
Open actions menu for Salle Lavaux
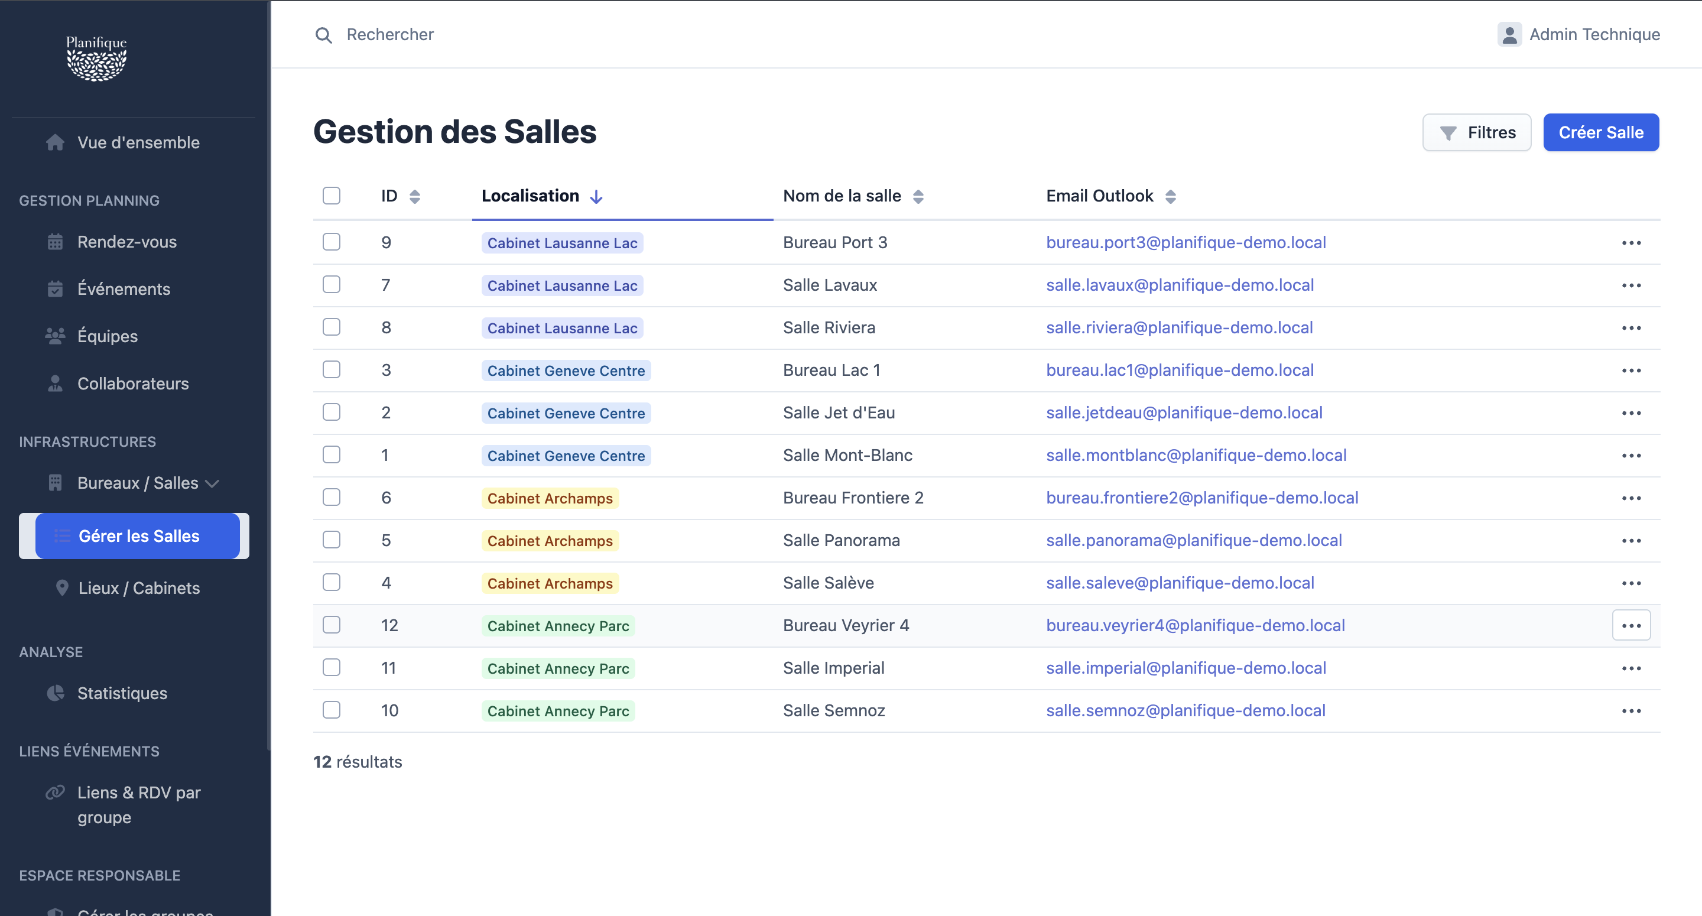1630,285
